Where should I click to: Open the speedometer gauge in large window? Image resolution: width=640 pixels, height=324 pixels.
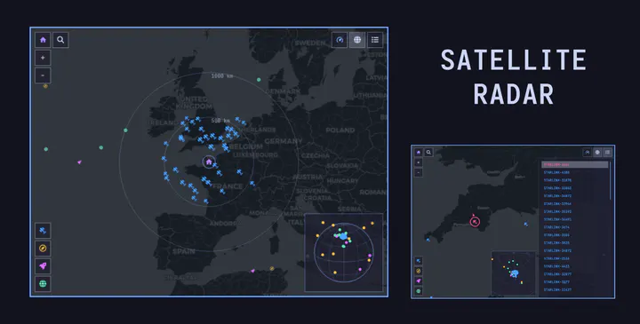(340, 40)
